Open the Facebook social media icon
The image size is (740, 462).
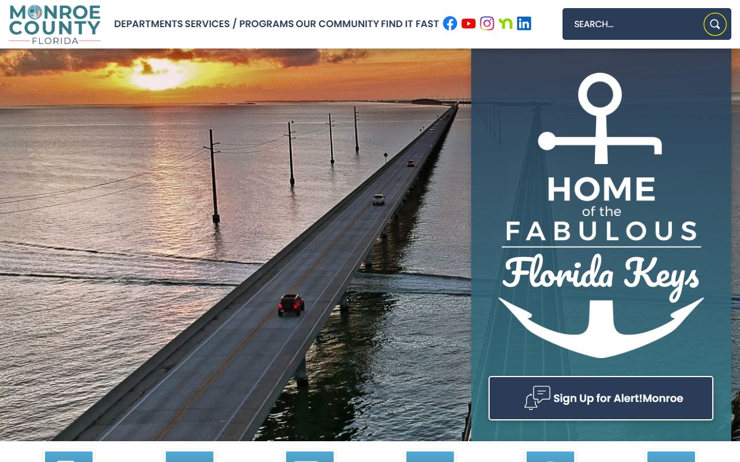pos(450,24)
